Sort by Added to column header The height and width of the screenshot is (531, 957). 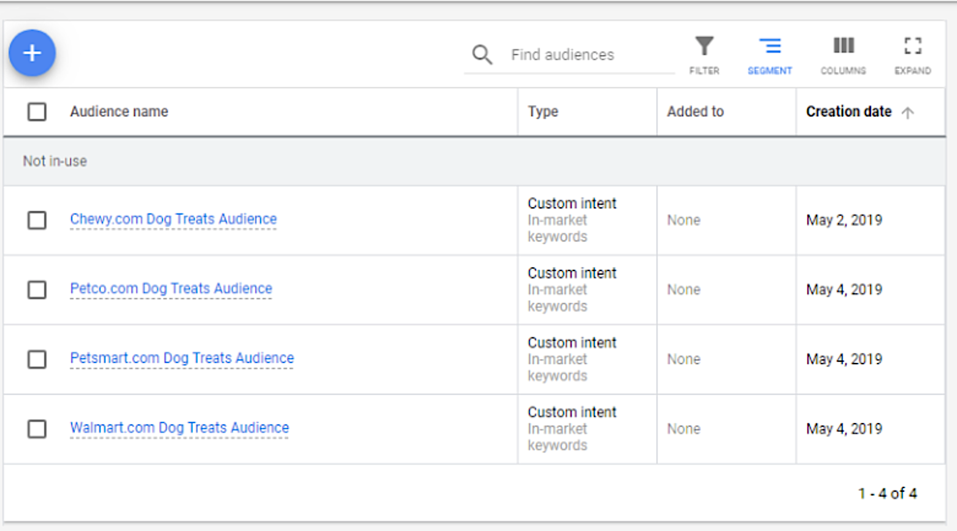click(x=695, y=112)
